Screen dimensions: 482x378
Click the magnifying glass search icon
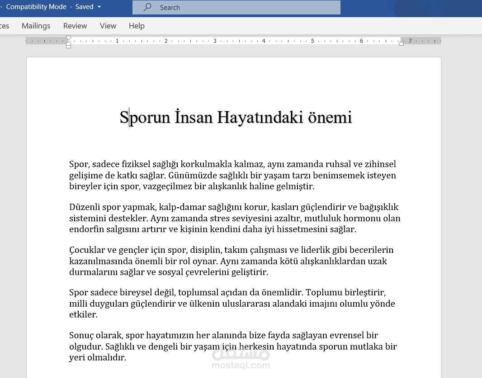coord(147,7)
